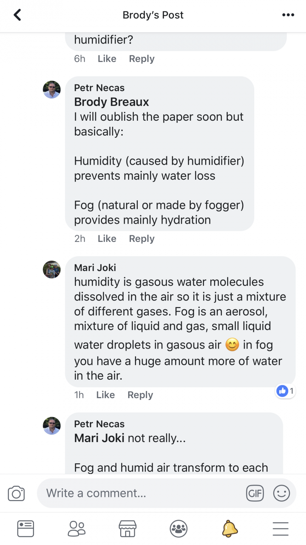
Task: Tap the camera icon to attach photo
Action: coord(16,494)
